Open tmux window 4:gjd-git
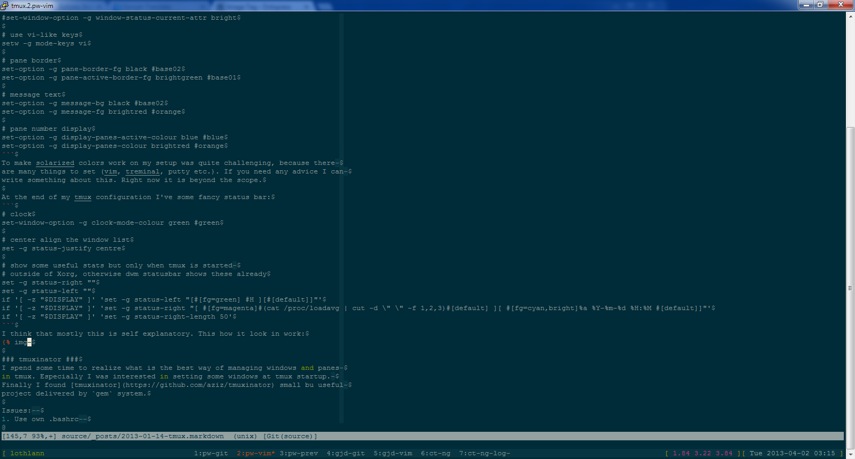Image resolution: width=855 pixels, height=459 pixels. click(x=346, y=453)
